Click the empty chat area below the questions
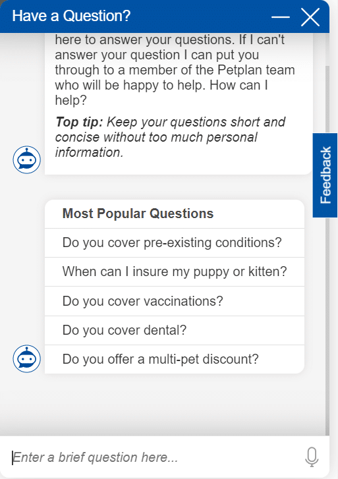The image size is (338, 479). point(162,403)
